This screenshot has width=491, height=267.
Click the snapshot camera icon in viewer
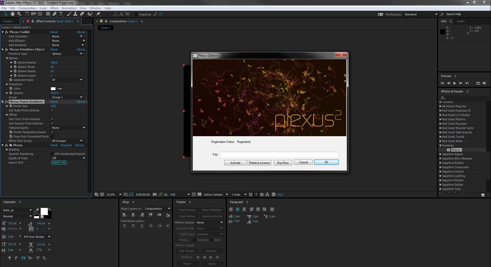click(x=155, y=195)
